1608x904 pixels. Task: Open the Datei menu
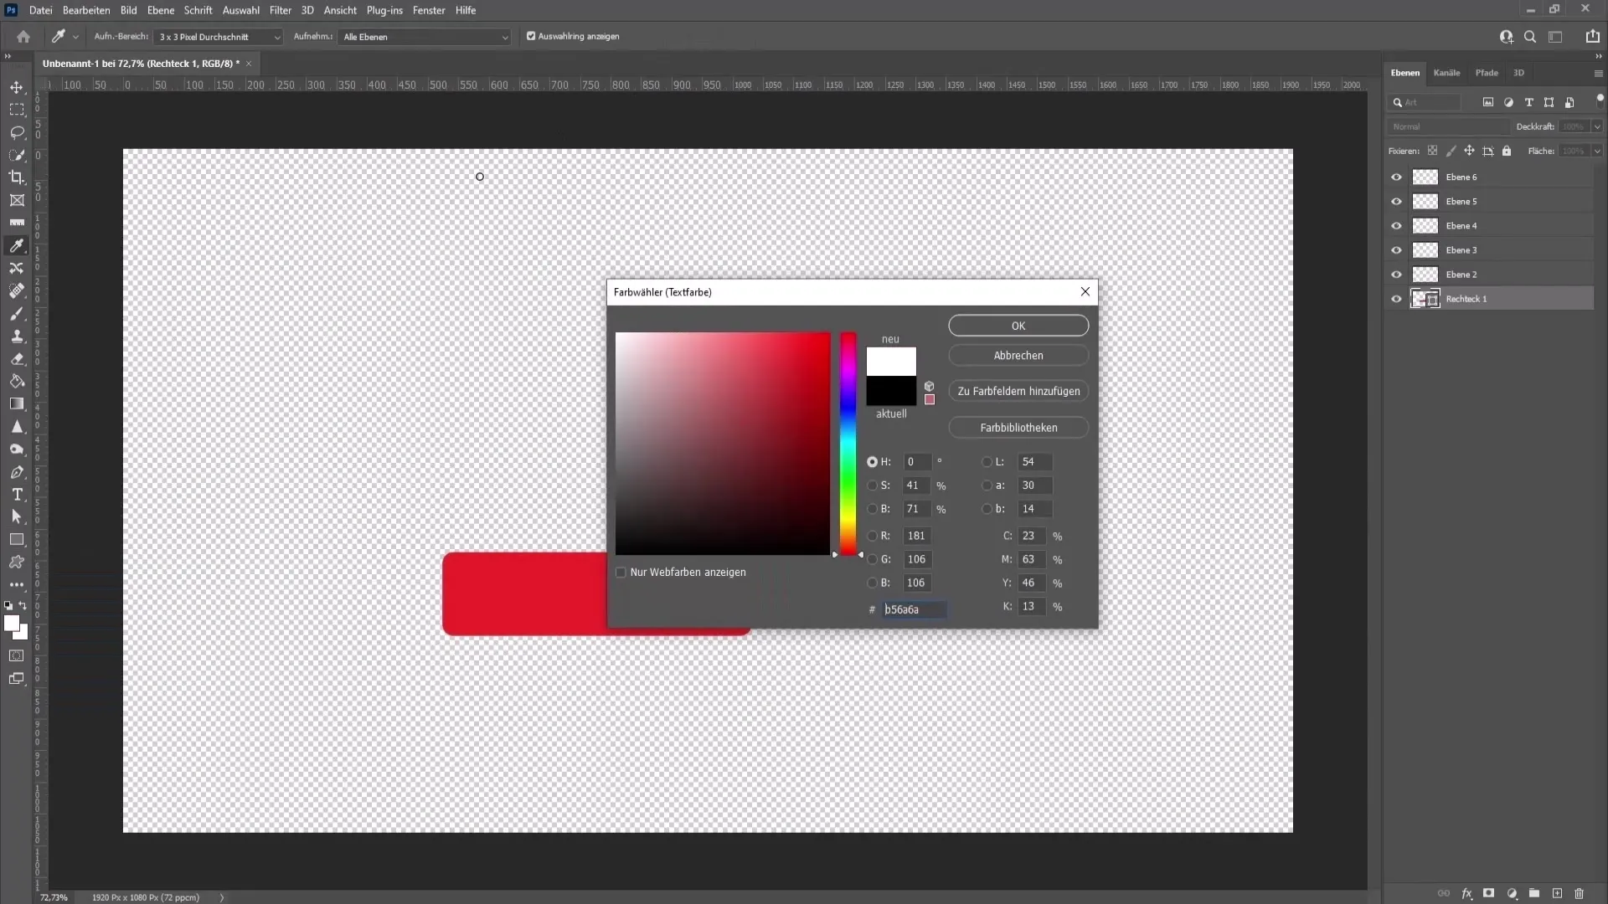point(40,10)
